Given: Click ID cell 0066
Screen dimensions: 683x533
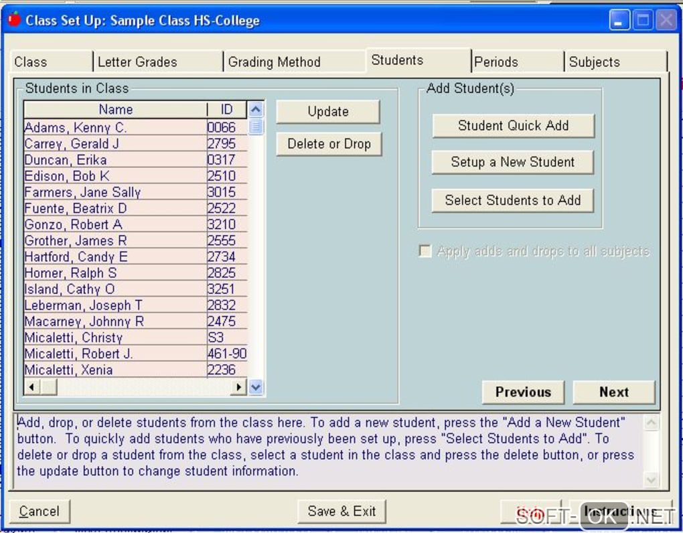Looking at the screenshot, I should tap(227, 128).
